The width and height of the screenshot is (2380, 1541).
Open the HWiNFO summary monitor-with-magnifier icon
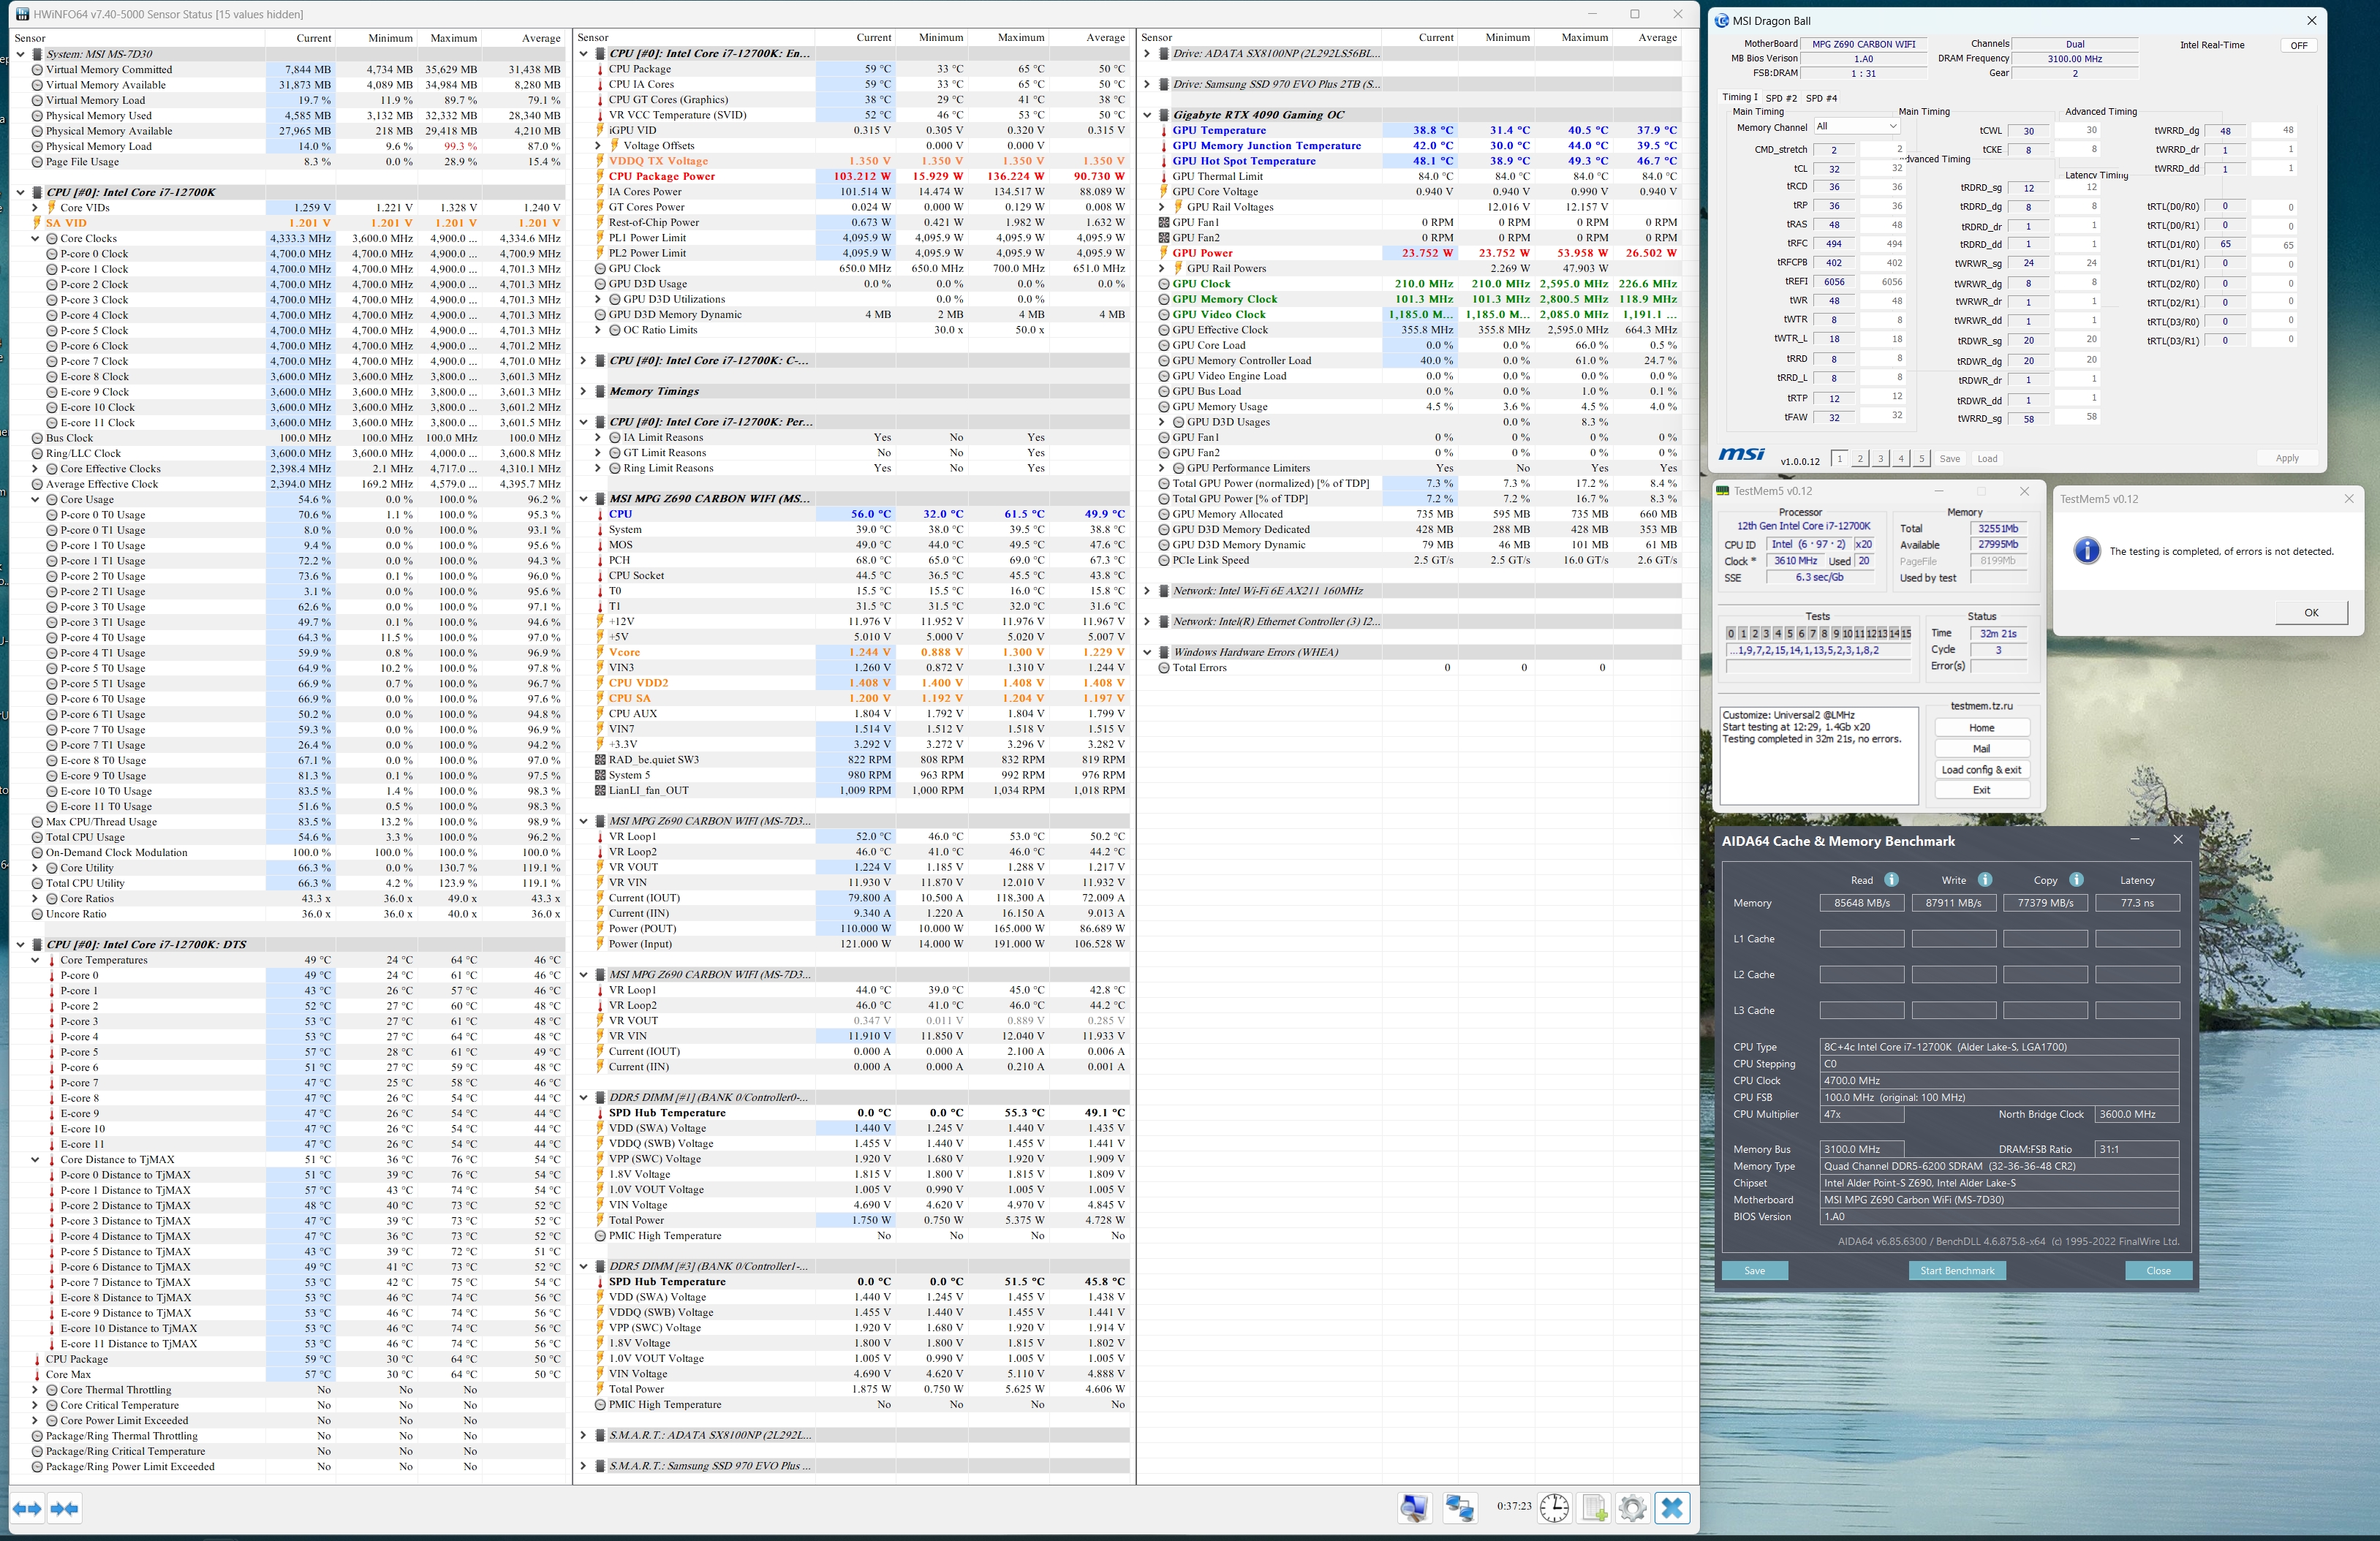tap(1414, 1507)
